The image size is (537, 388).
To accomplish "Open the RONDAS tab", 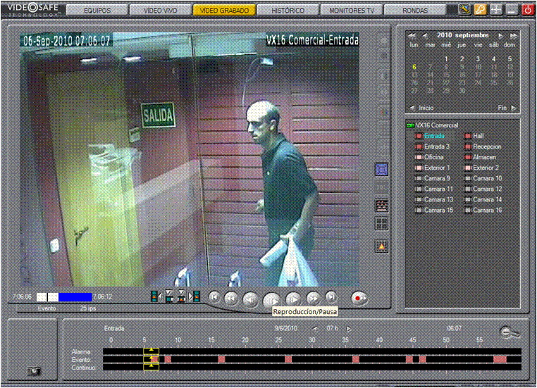I will (415, 11).
